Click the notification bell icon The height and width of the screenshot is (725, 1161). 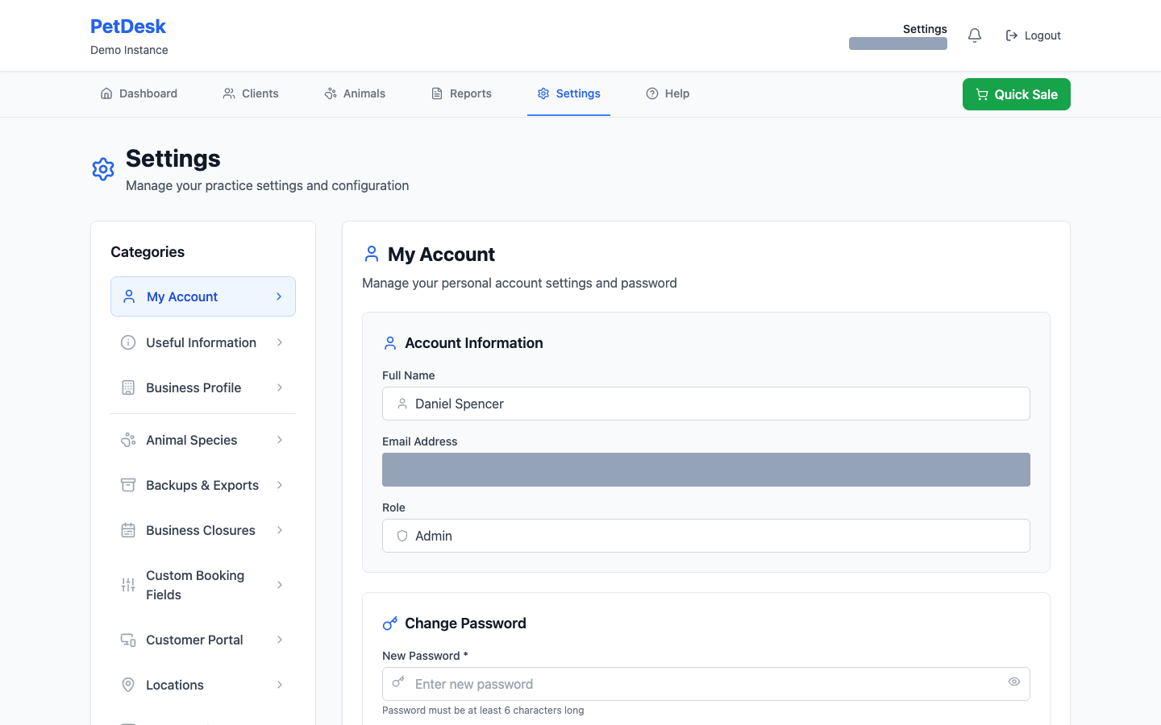[x=975, y=35]
